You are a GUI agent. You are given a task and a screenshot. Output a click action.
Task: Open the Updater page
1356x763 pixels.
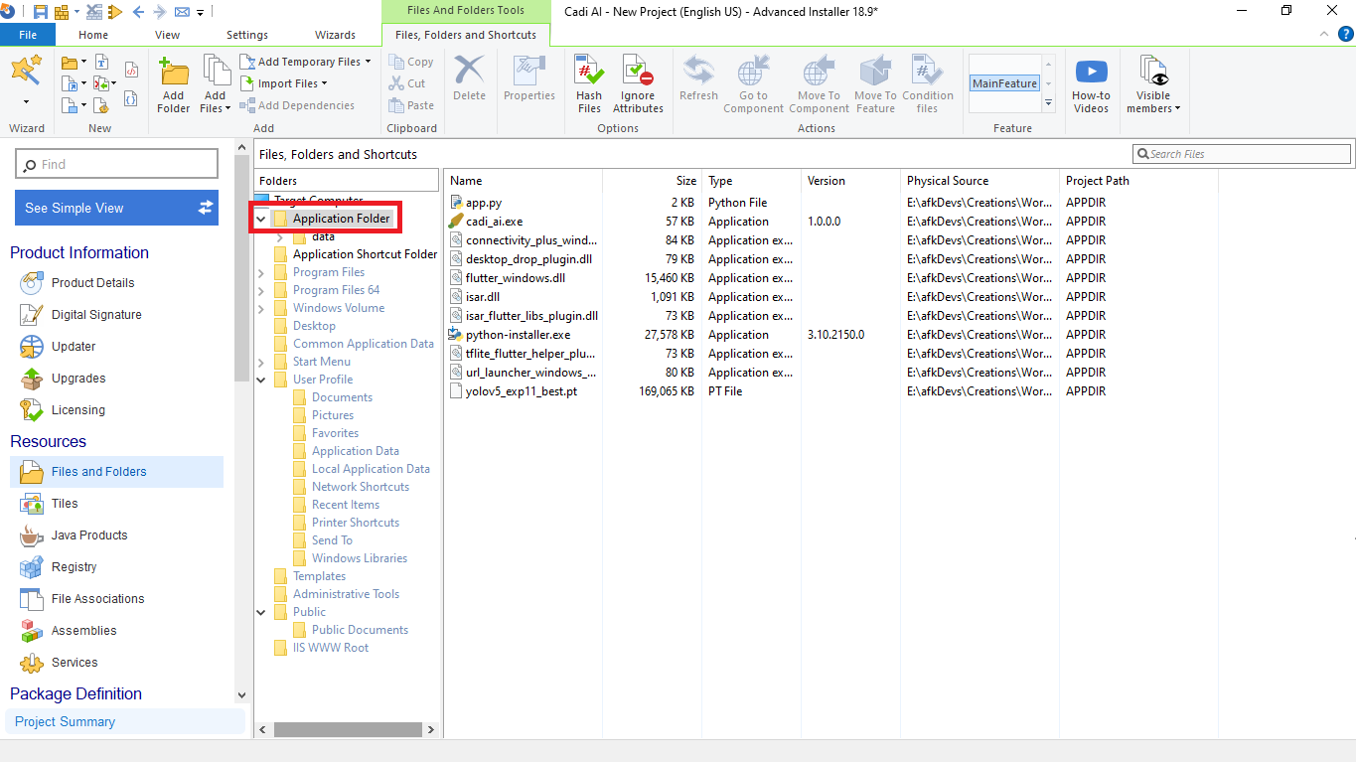tap(74, 347)
